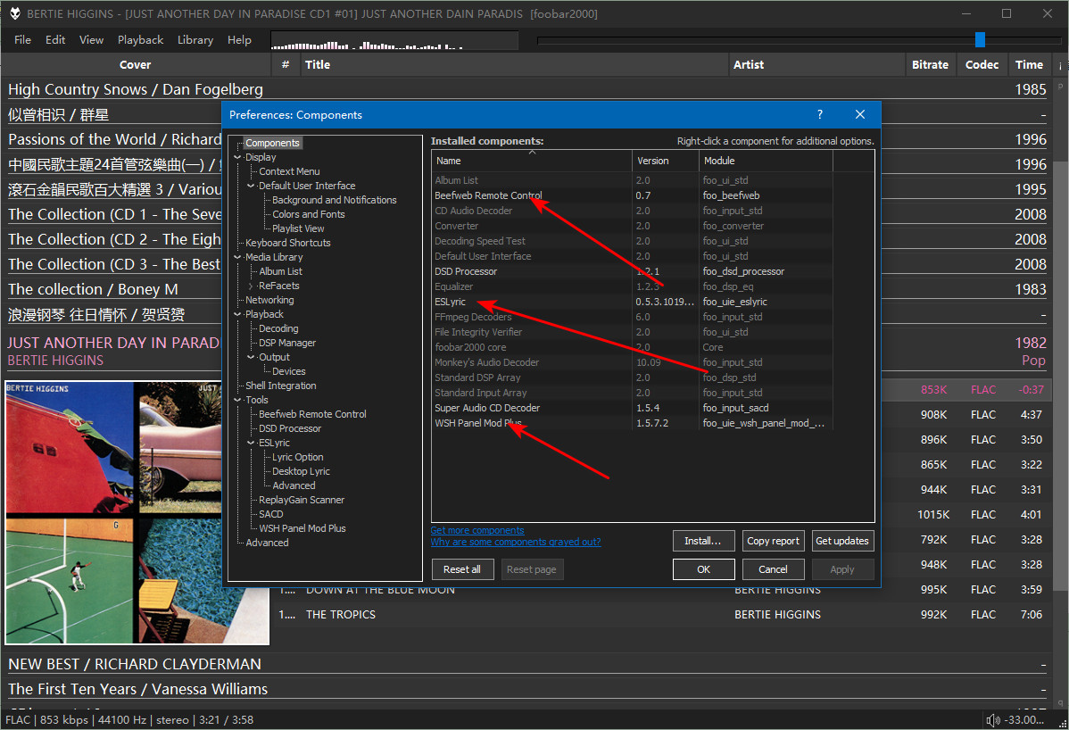Open the Playback menu
This screenshot has height=730, width=1069.
140,39
